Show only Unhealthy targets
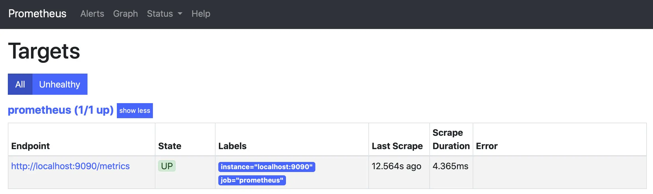The image size is (653, 194). pos(60,84)
